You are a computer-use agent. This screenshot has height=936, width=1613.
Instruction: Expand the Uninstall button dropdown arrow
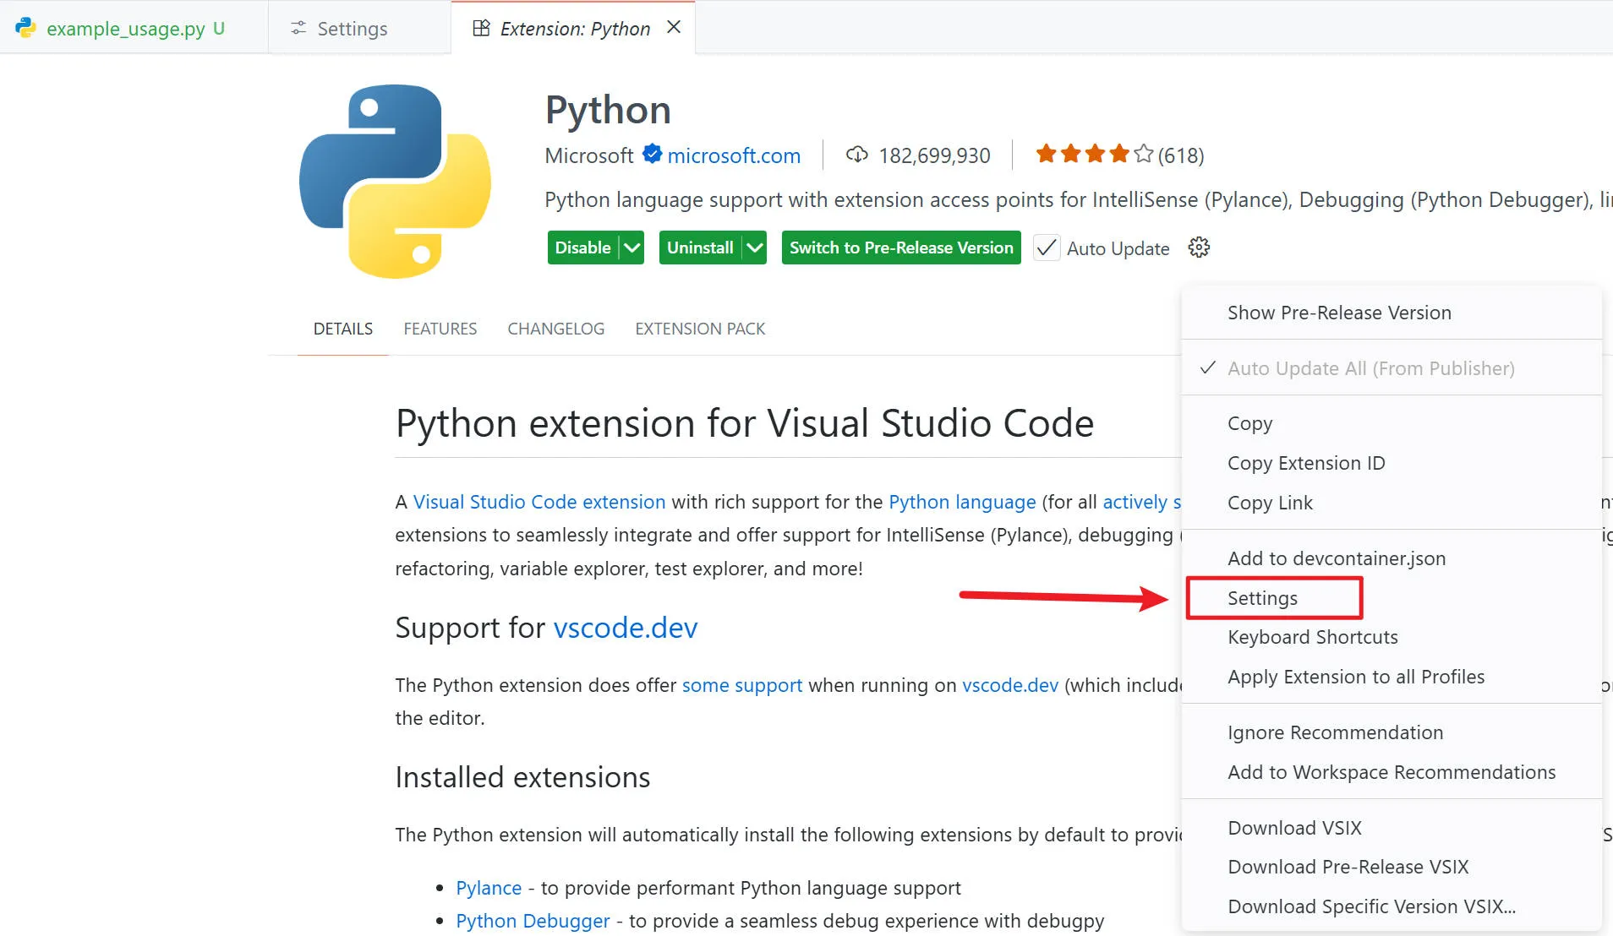click(x=755, y=248)
